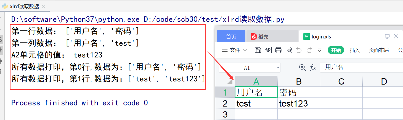
Task: Click the Save icon in WPS toolbar
Action: pyautogui.click(x=258, y=50)
